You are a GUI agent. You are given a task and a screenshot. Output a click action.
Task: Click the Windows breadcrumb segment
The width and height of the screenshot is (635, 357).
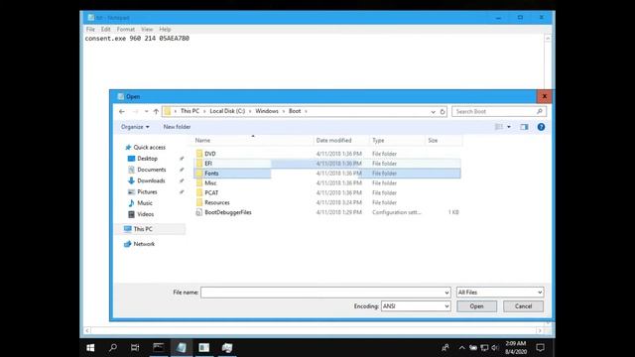click(x=267, y=111)
